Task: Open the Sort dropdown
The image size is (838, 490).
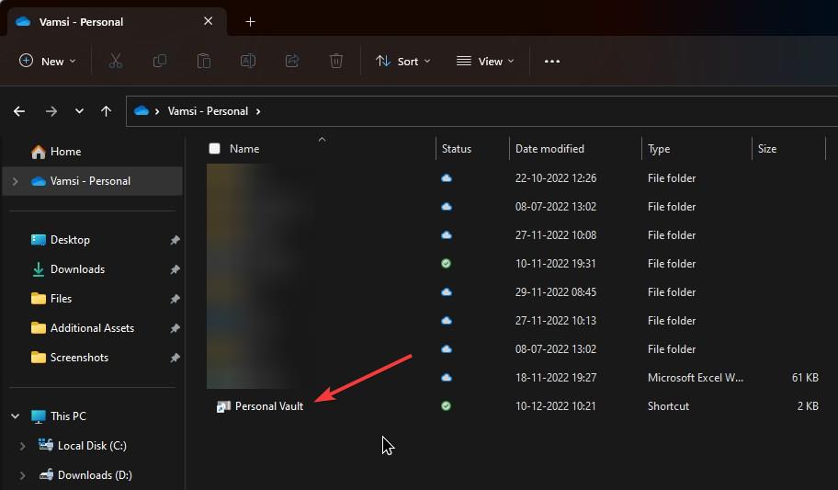Action: (x=403, y=61)
